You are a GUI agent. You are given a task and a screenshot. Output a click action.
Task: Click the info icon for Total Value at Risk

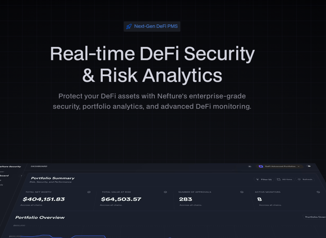click(x=165, y=192)
